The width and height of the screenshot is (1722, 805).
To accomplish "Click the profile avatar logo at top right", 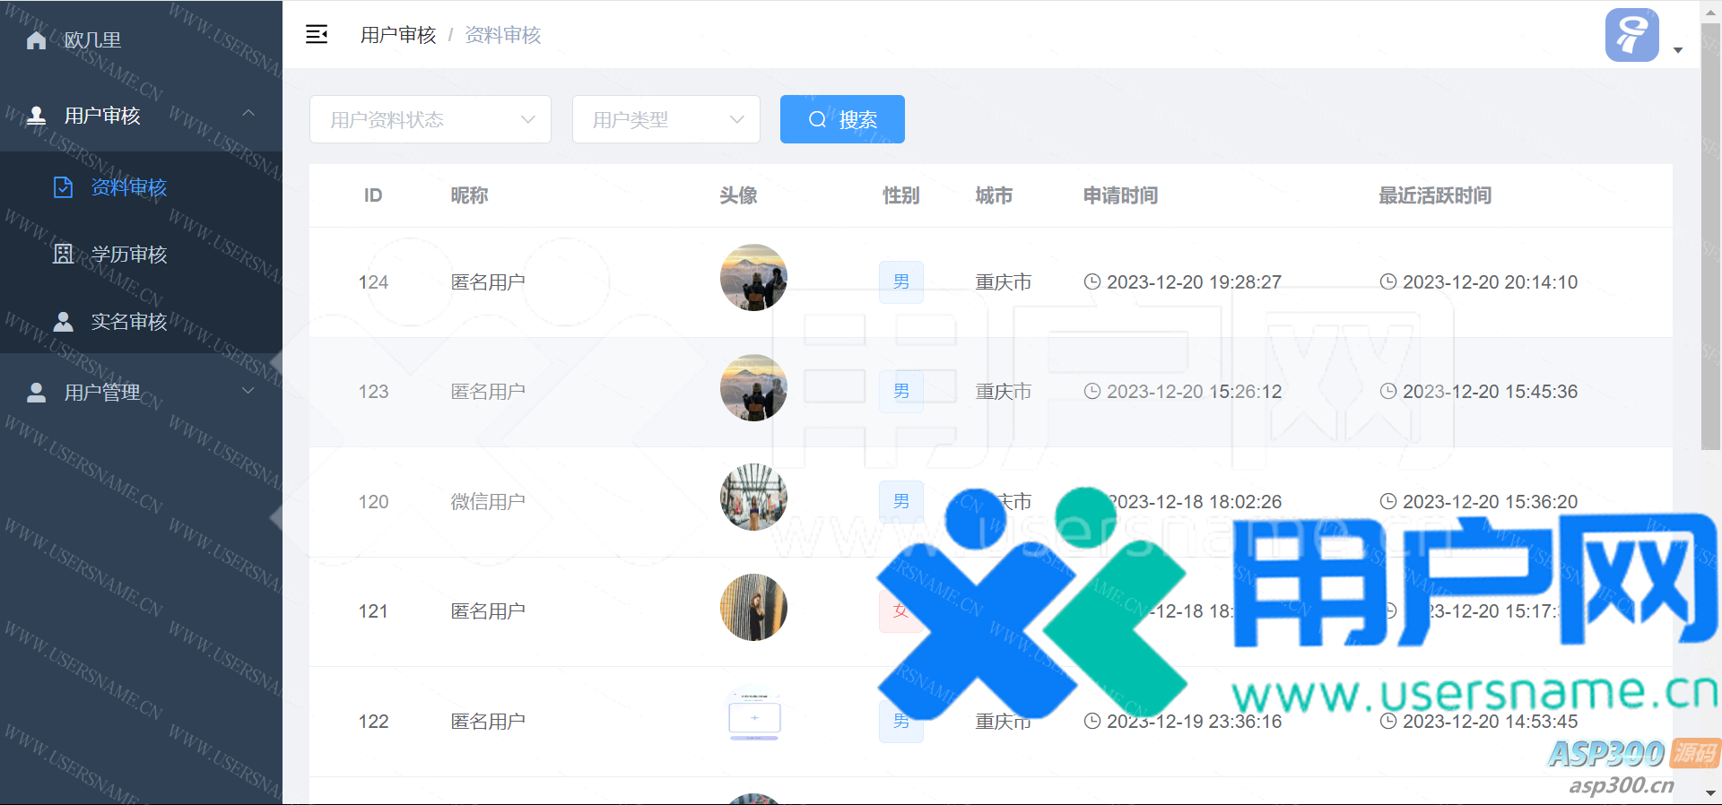I will pos(1631,35).
